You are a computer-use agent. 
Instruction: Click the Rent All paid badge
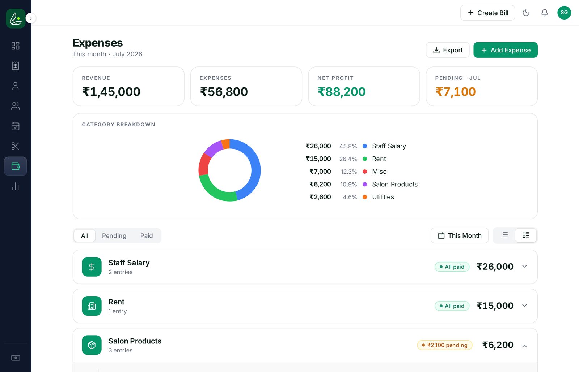coord(452,306)
